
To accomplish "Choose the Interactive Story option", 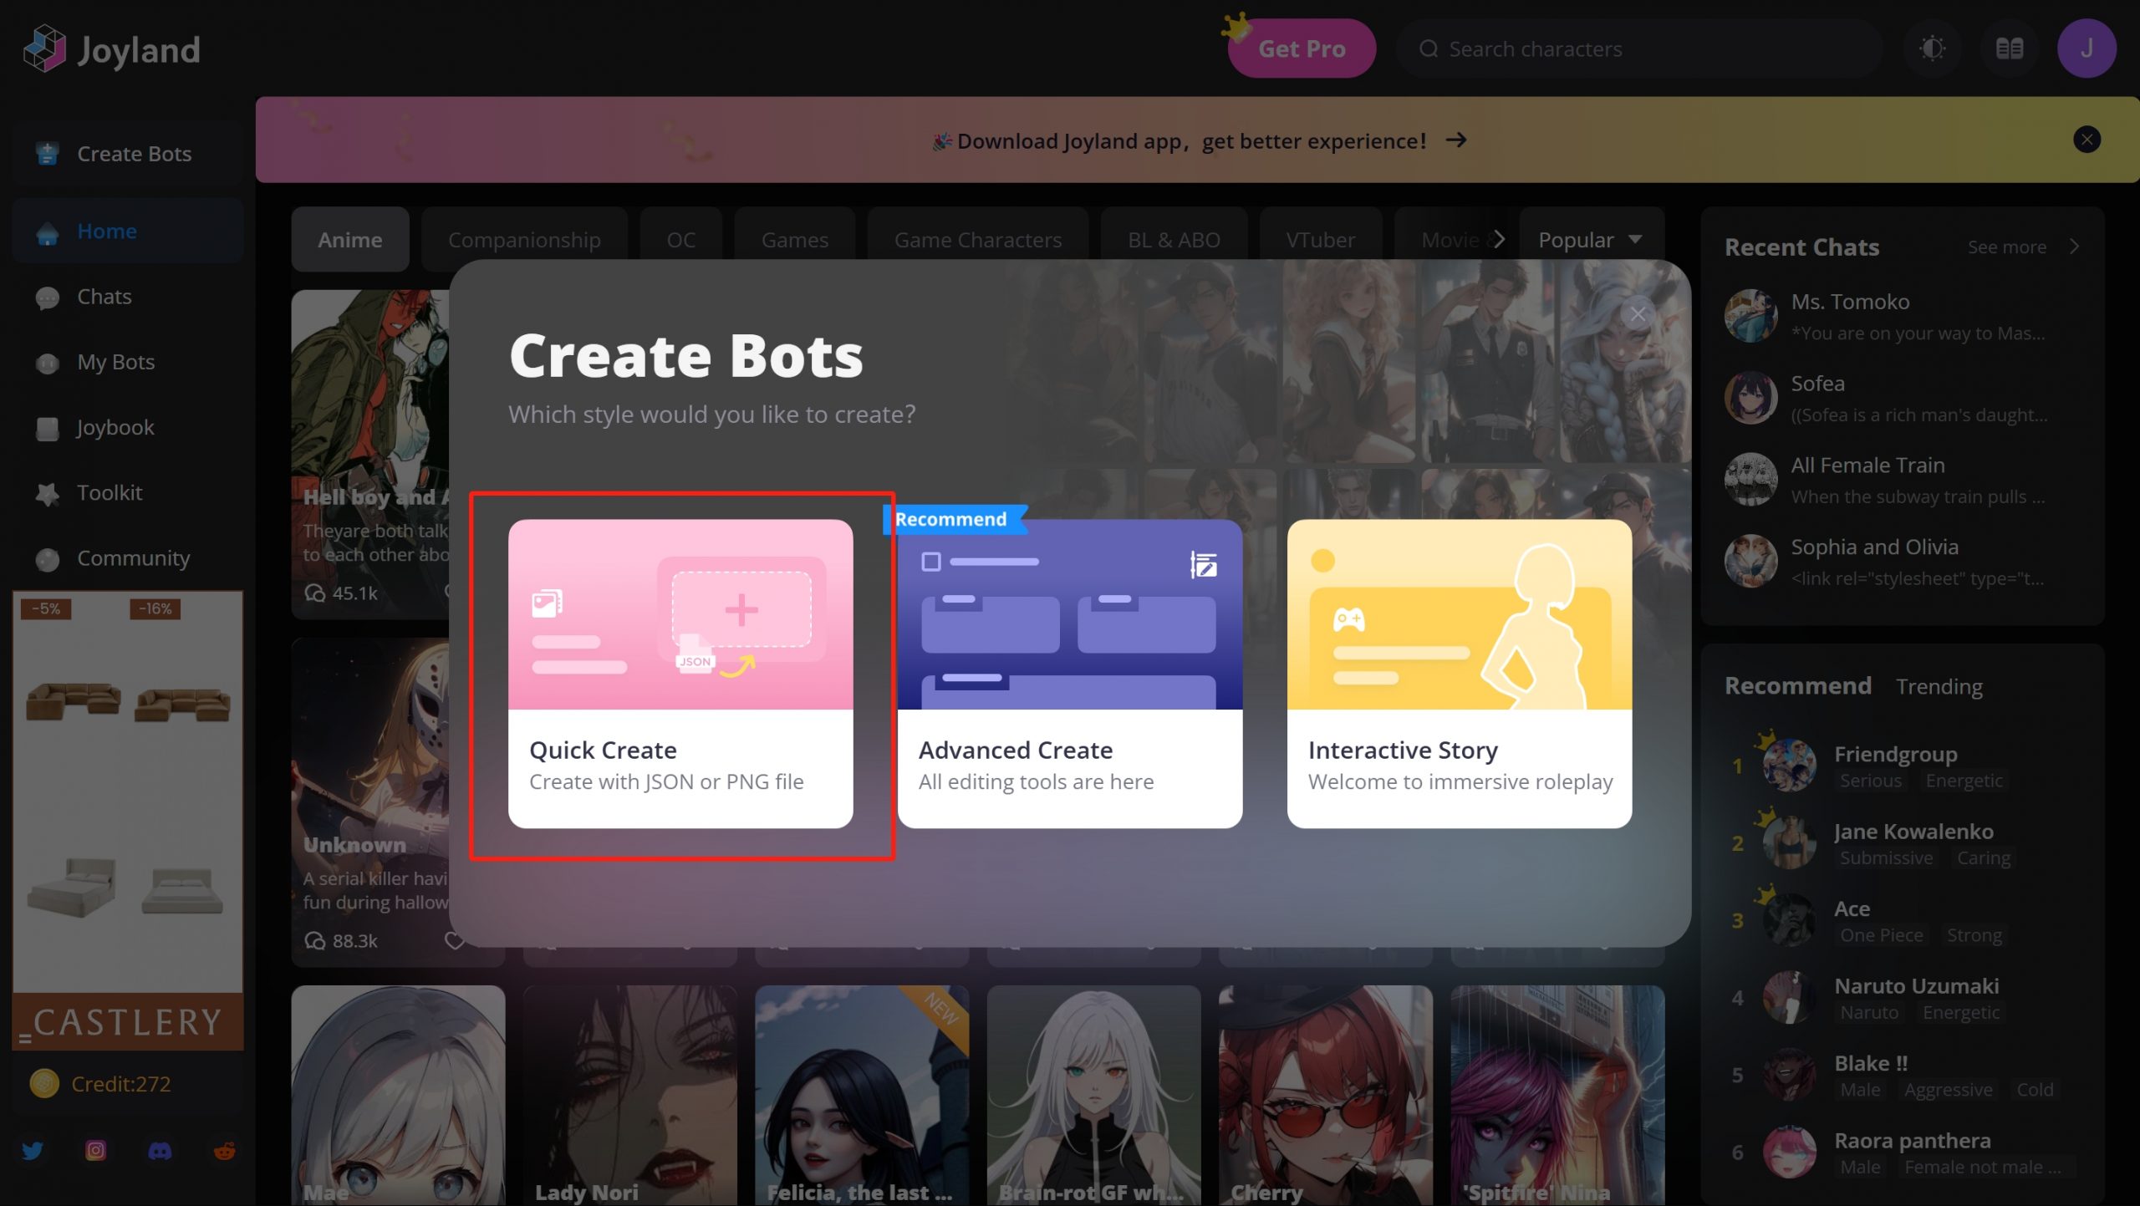I will pos(1459,674).
